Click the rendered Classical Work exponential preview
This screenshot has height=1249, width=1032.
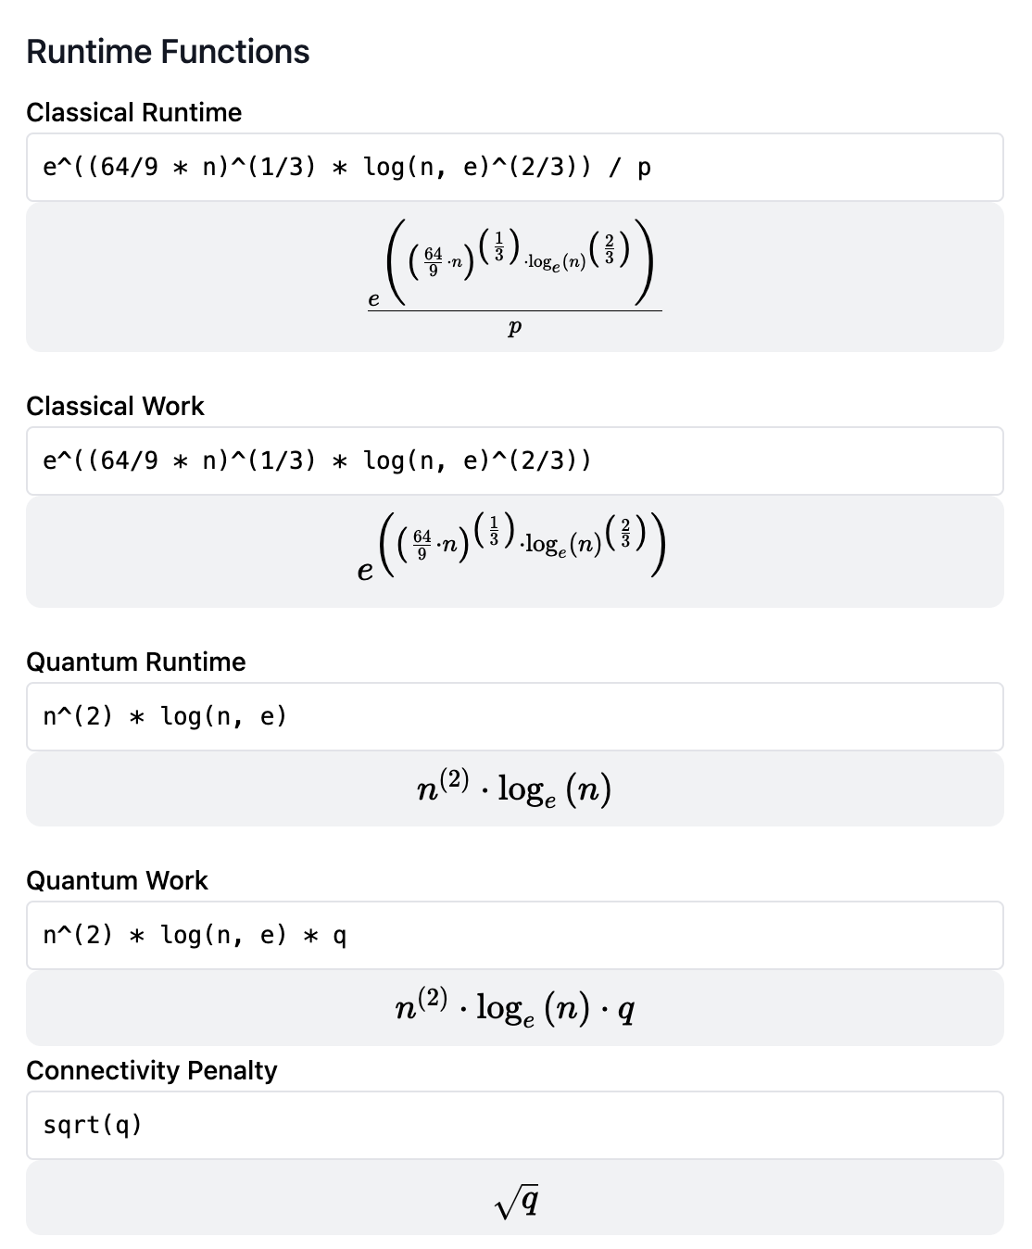(514, 550)
